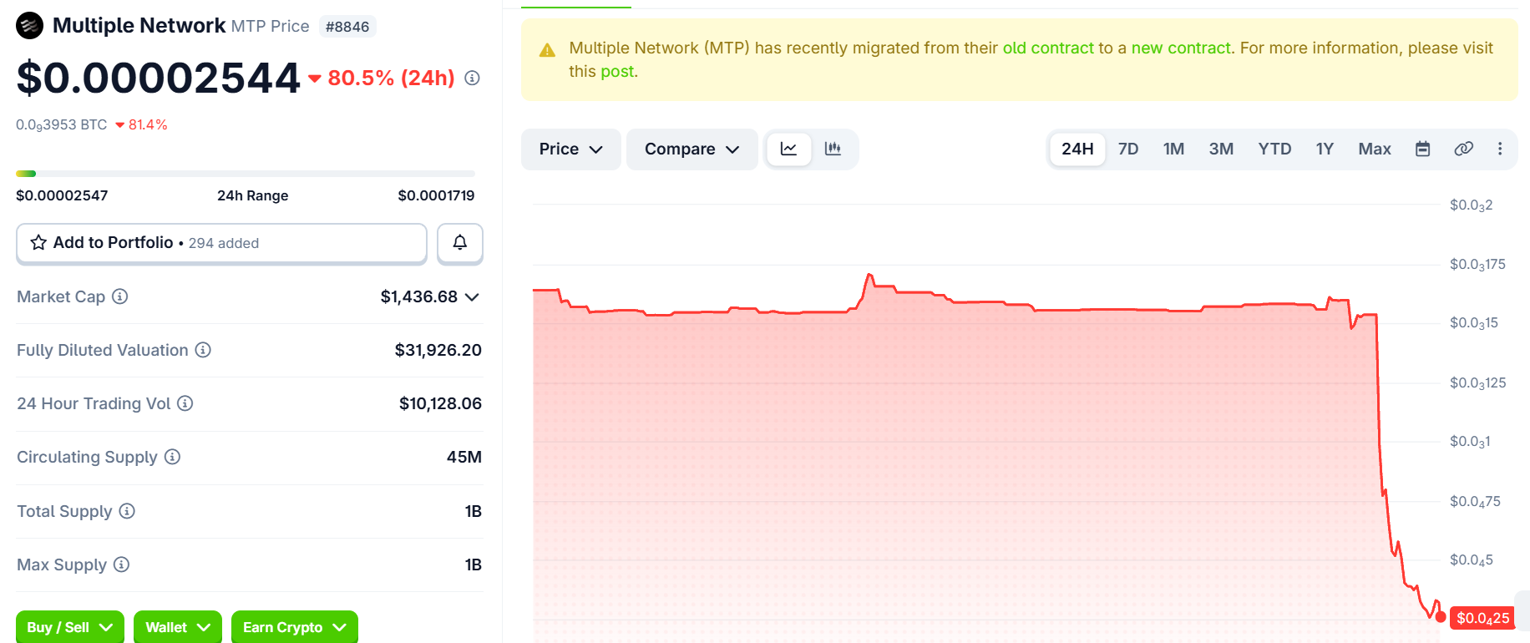Click the star icon in Add to Portfolio

pyautogui.click(x=38, y=242)
